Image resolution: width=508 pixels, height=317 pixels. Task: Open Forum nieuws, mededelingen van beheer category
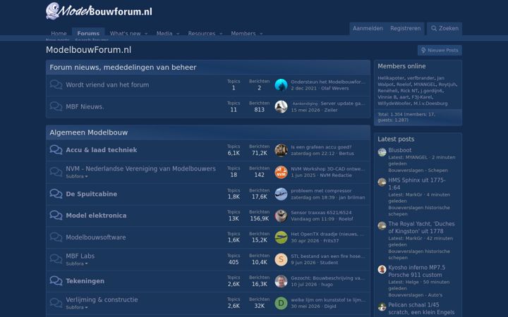[x=123, y=68]
